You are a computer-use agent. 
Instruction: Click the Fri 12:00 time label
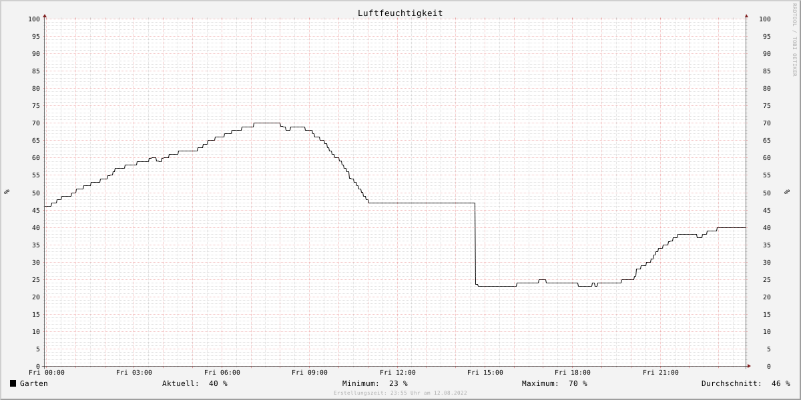[x=398, y=373]
